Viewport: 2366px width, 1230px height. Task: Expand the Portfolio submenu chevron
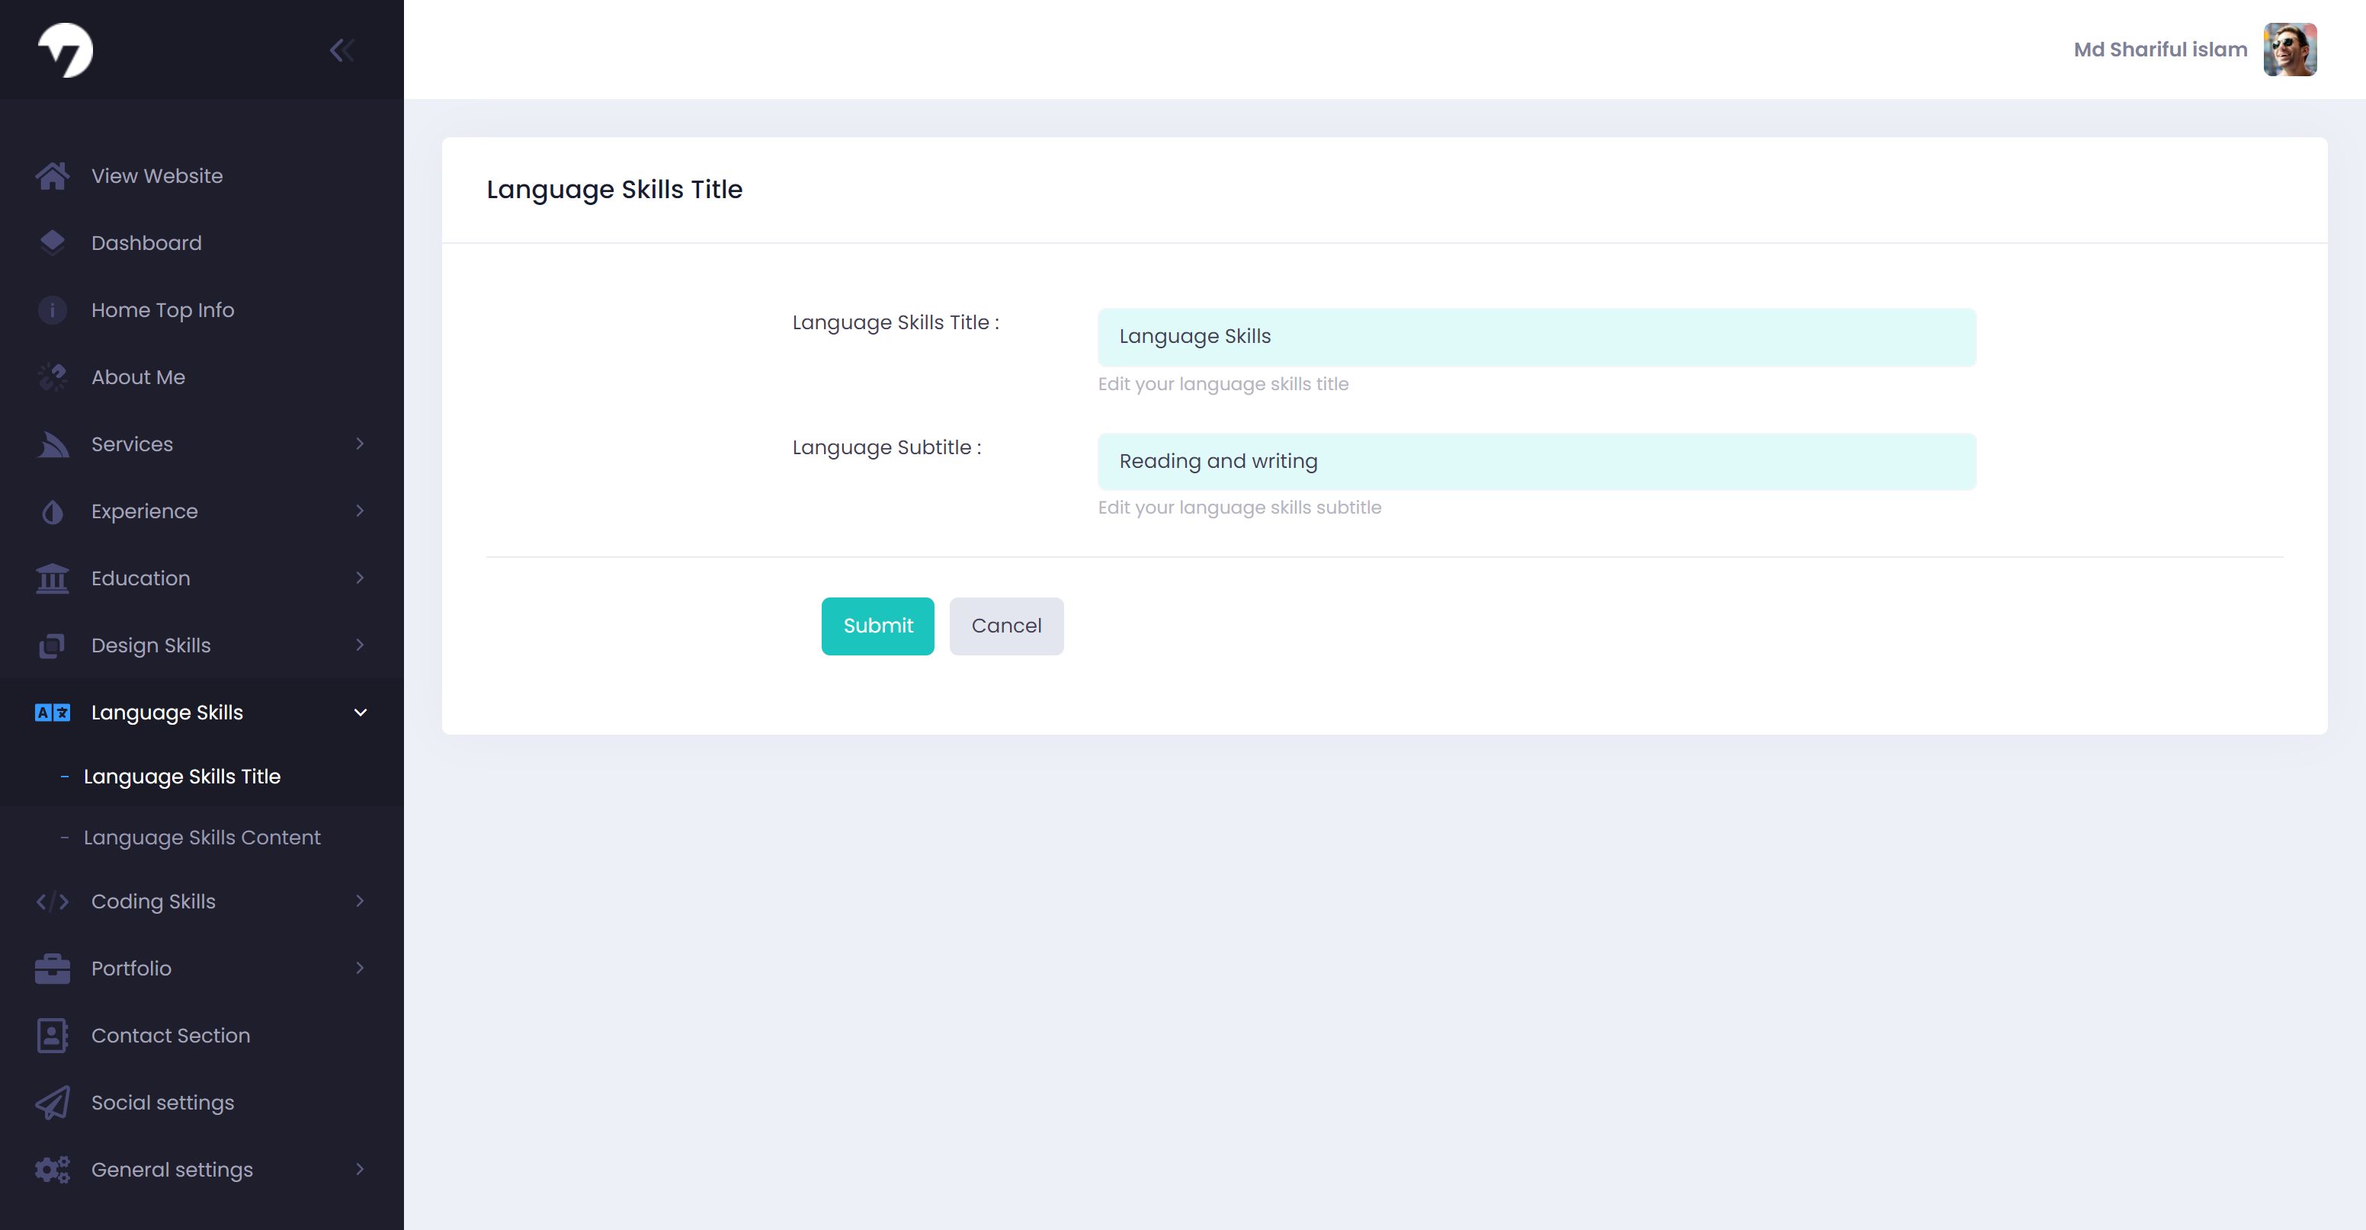tap(360, 968)
